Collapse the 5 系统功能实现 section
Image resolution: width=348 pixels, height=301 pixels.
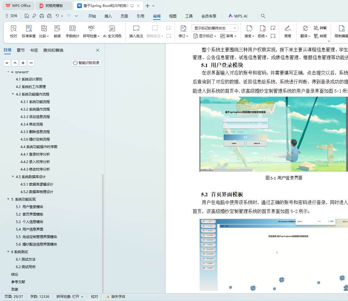click(x=8, y=199)
